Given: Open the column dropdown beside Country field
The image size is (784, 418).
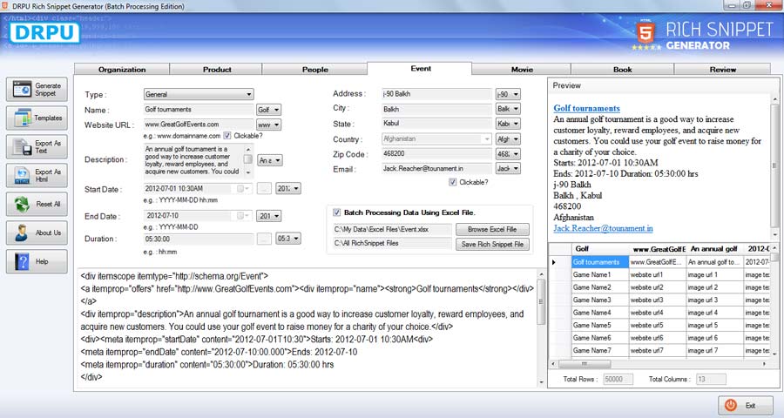Looking at the screenshot, I should point(508,139).
